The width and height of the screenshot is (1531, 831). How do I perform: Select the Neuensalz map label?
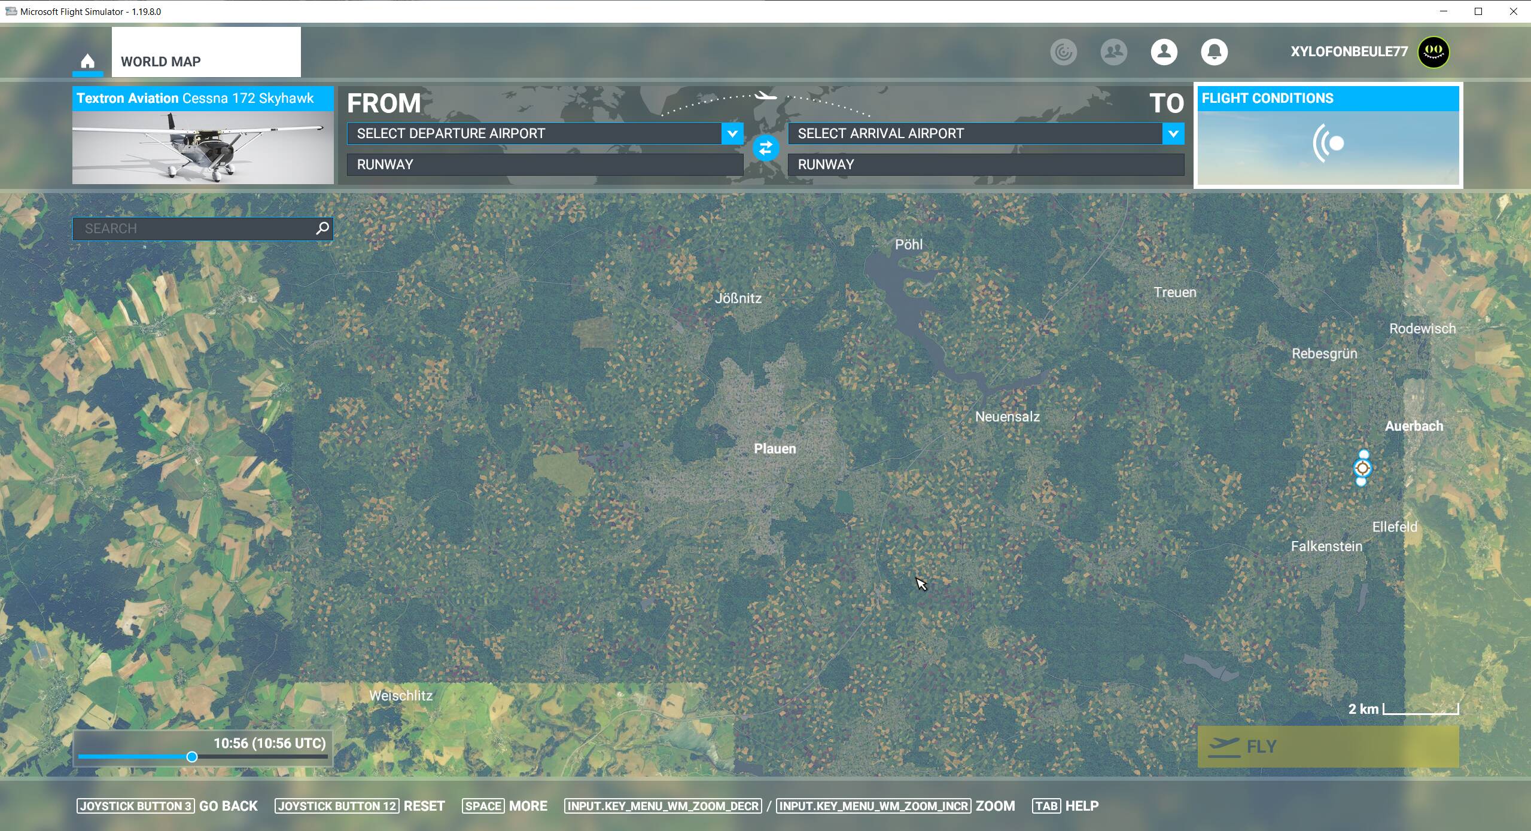pos(1007,417)
